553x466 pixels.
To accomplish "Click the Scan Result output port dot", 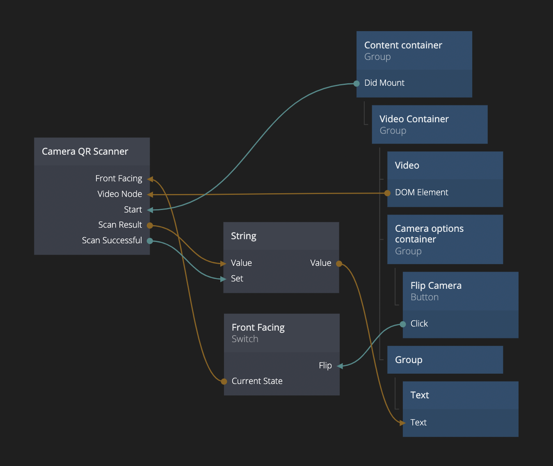I will click(x=150, y=225).
